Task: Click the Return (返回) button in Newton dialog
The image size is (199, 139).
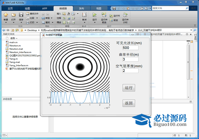Action: pos(129,103)
